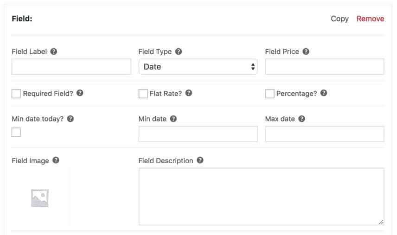Focus the Field Label text box

71,67
